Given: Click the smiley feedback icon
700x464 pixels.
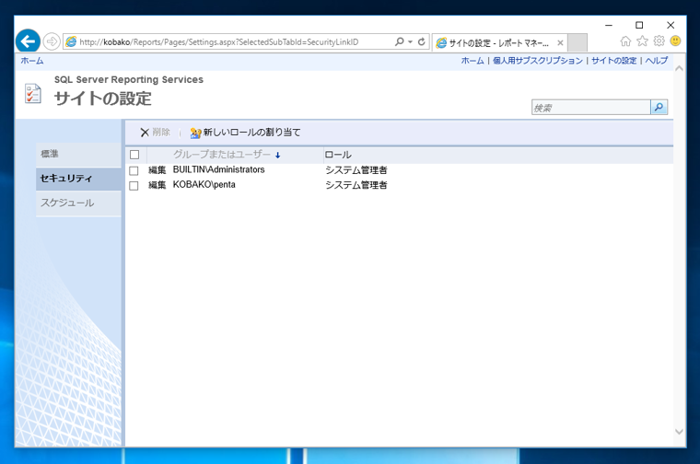Looking at the screenshot, I should (x=675, y=41).
